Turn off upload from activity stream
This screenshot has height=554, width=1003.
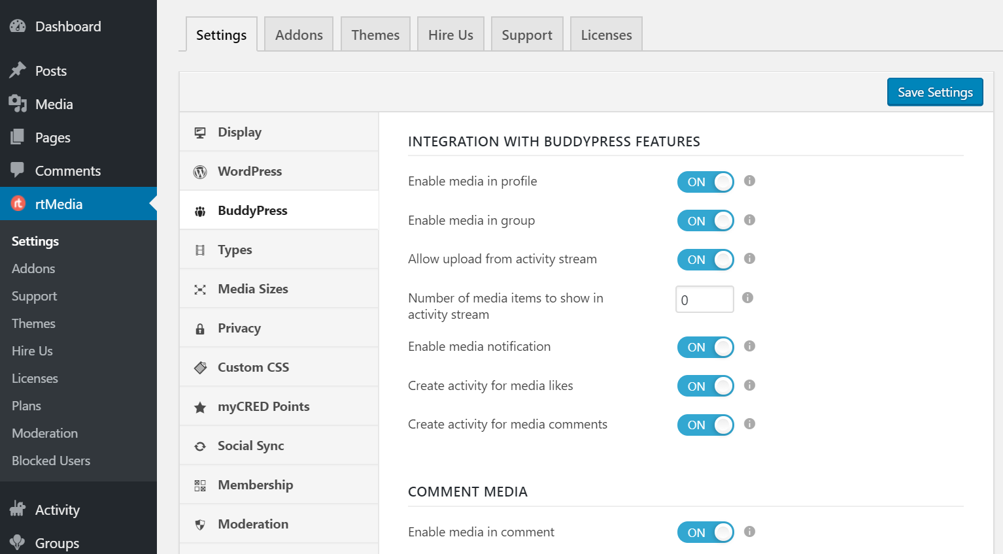pyautogui.click(x=705, y=259)
